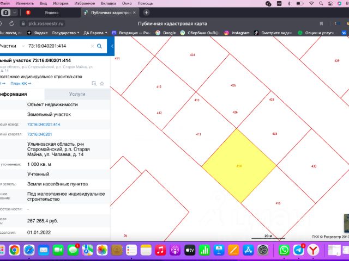Click the highlighted yellow parcel 414
The image size is (349, 261).
[239, 165]
